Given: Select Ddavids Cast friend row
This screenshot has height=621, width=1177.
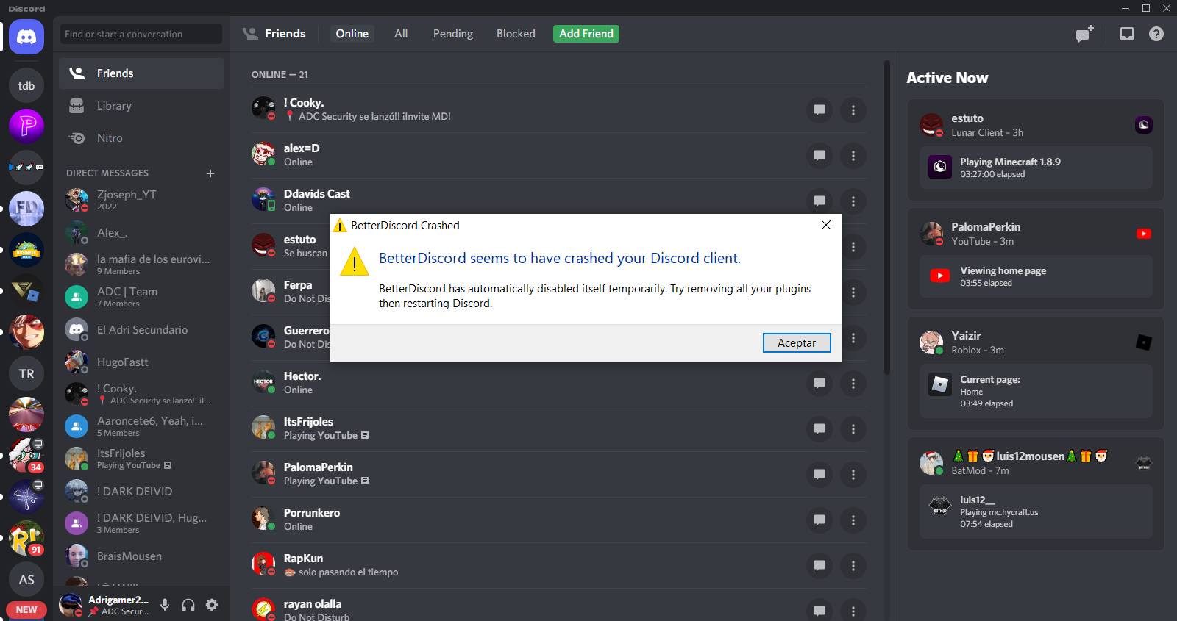Looking at the screenshot, I should pyautogui.click(x=559, y=201).
